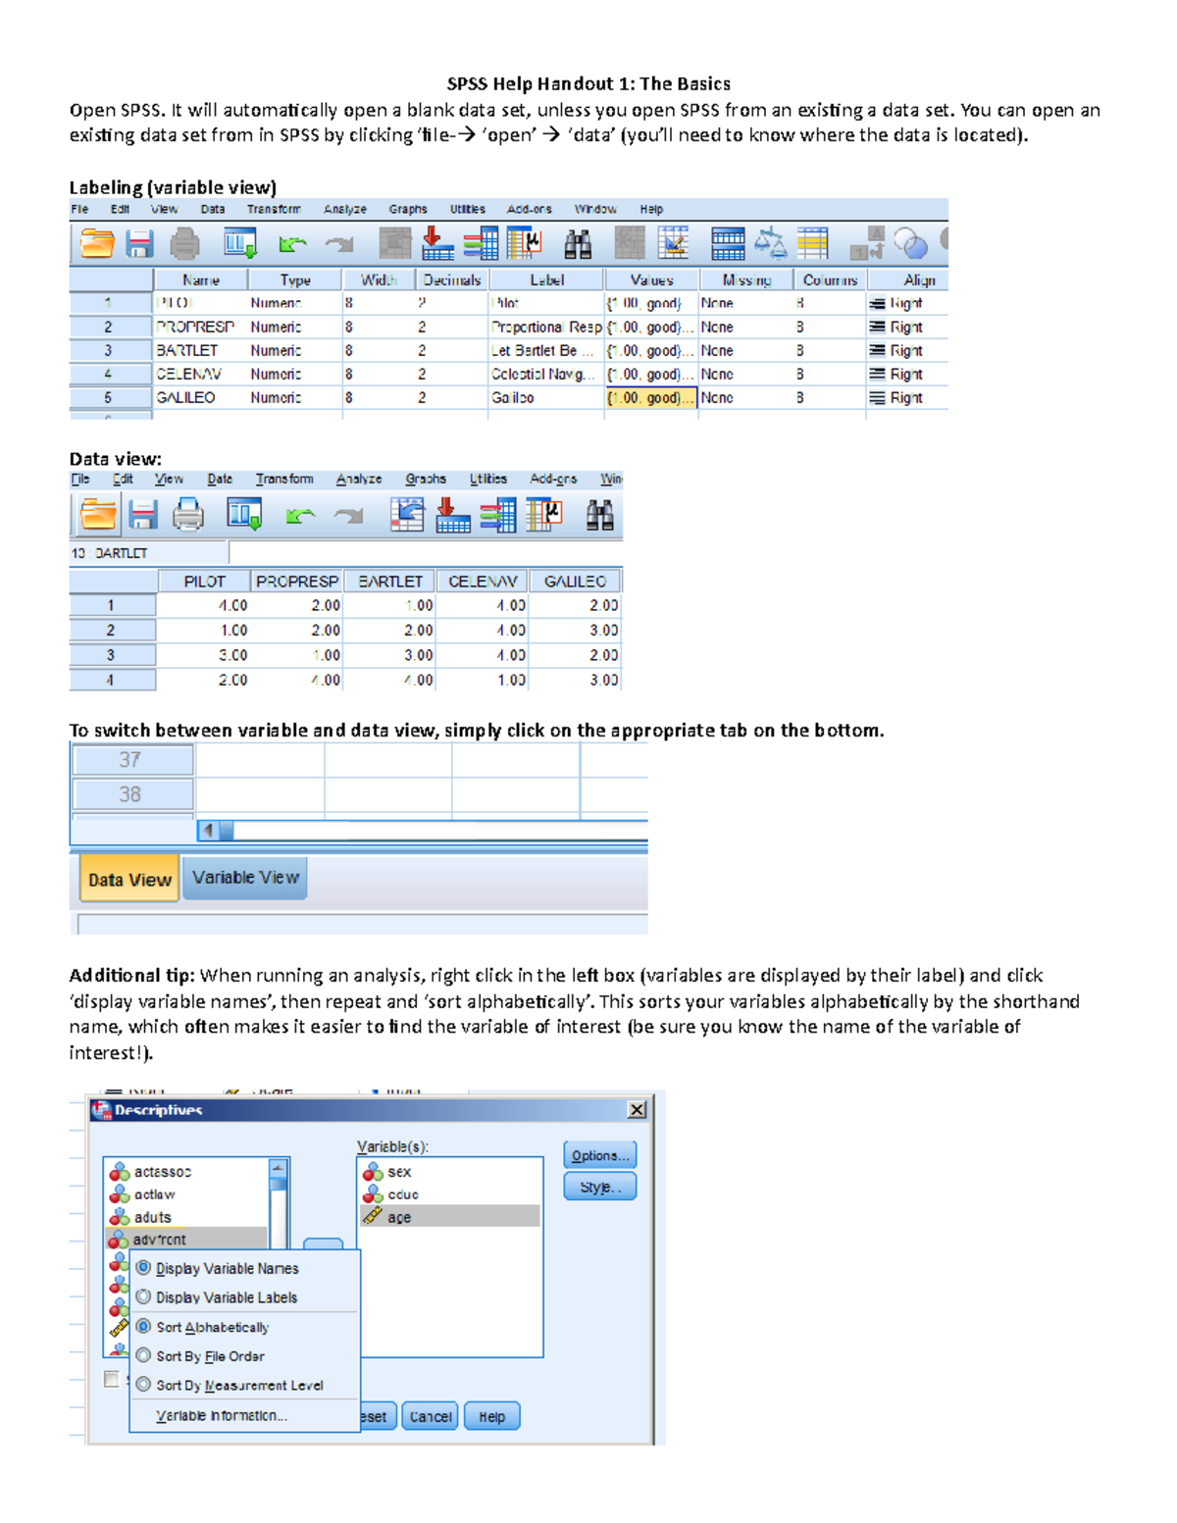
Task: Click the Find binoculars in data view toolbar
Action: tap(600, 516)
